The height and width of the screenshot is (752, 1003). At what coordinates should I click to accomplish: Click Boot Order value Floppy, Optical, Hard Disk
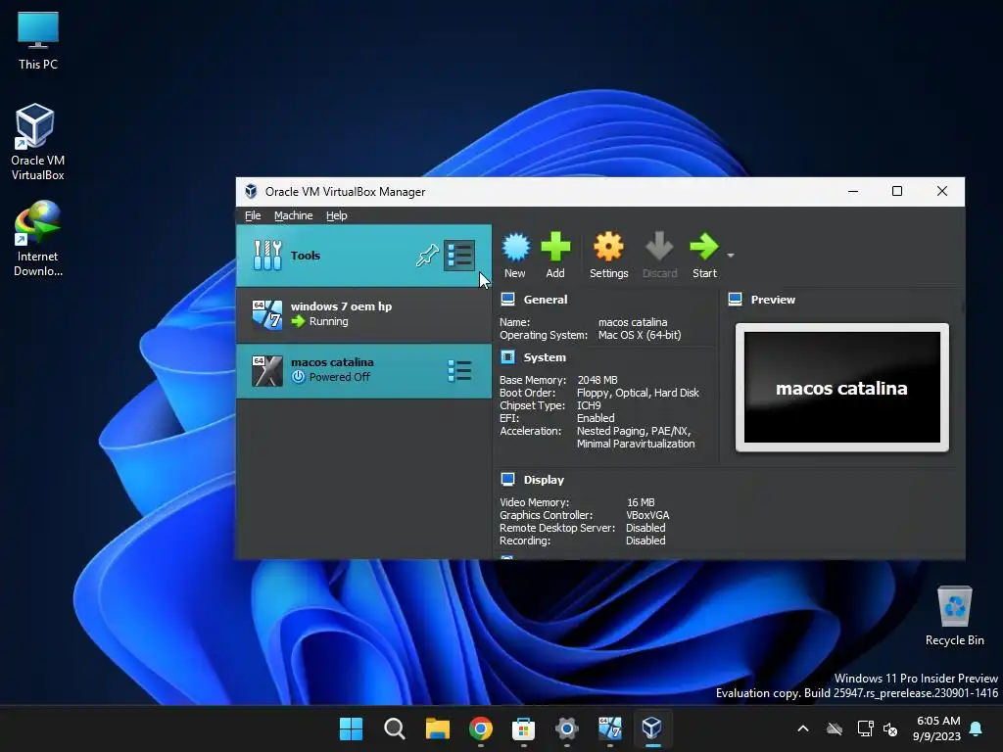[638, 393]
